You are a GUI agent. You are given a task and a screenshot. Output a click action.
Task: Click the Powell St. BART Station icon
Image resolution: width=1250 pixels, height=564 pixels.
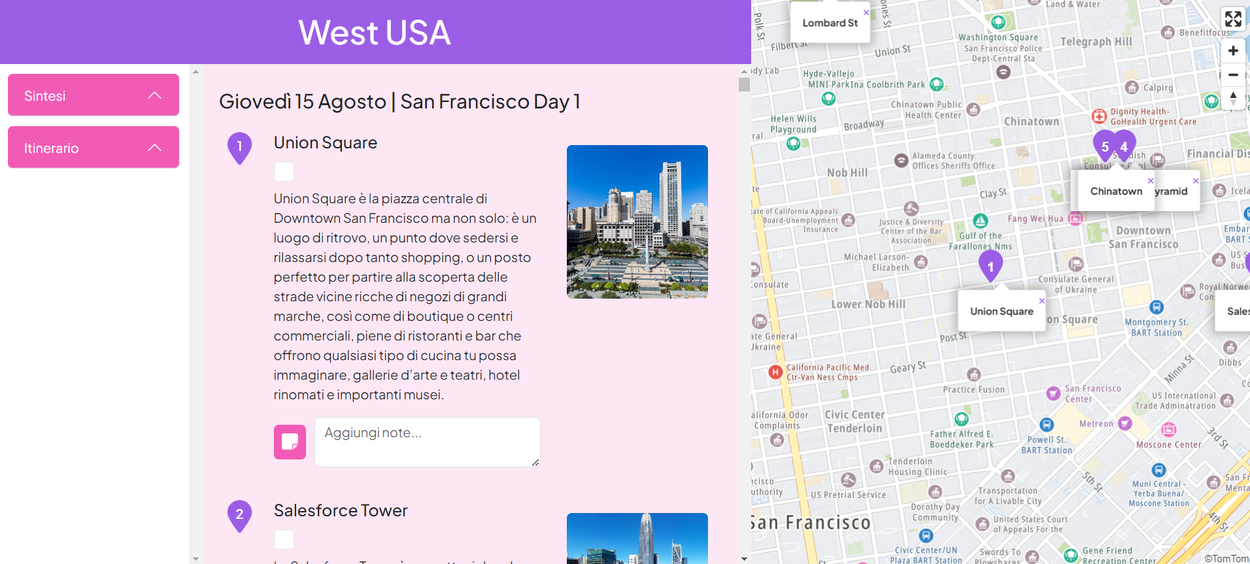pos(1047,425)
